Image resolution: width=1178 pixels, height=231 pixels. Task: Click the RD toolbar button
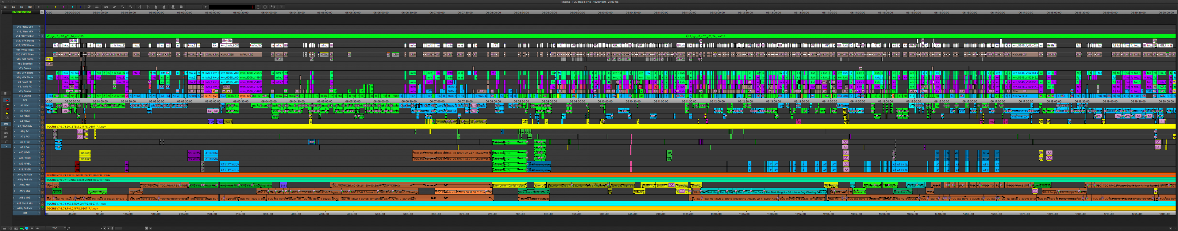(30, 7)
